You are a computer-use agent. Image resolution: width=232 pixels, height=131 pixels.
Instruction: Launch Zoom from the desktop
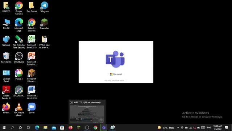(x=32, y=108)
